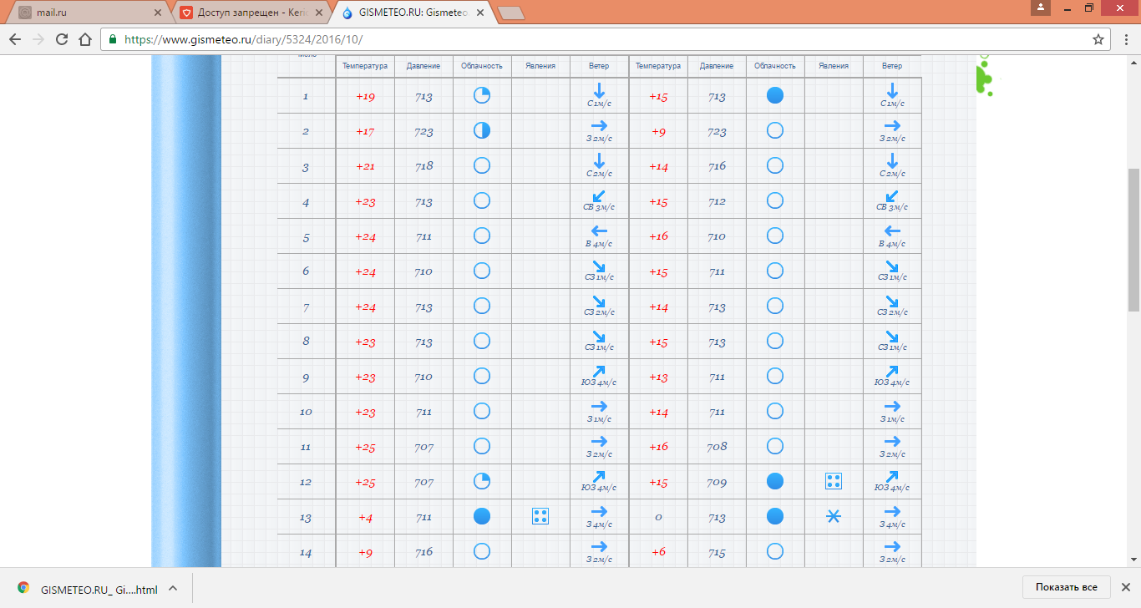Select the GISMETEO.RU browser tab
1141x608 pixels.
(413, 13)
